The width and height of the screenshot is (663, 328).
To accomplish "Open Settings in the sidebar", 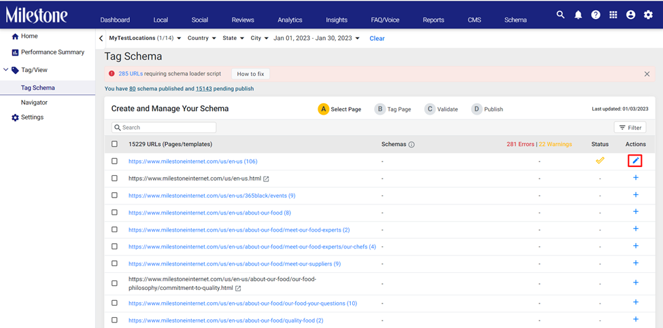I will (27, 117).
